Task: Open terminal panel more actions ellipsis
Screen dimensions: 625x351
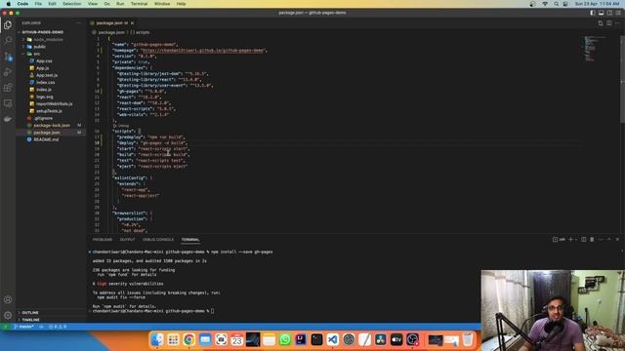Action: tap(601, 240)
